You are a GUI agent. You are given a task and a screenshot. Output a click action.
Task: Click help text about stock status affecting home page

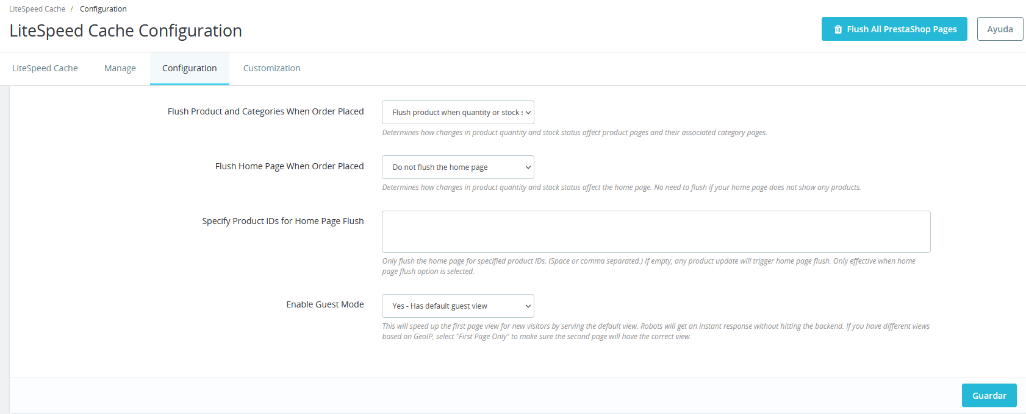pos(622,188)
